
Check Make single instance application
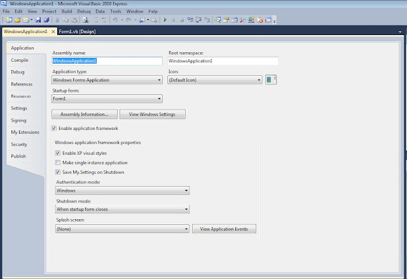58,163
